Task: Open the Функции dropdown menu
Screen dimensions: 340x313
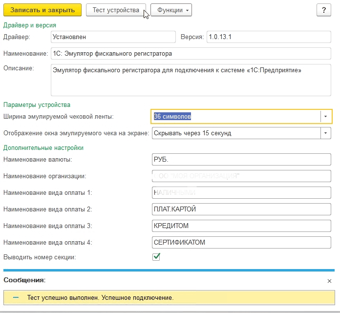Action: point(171,10)
